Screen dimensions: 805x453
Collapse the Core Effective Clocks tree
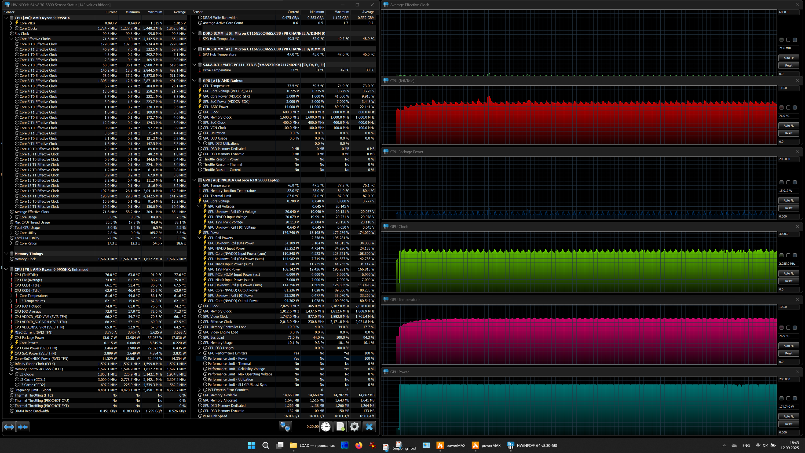(x=11, y=39)
